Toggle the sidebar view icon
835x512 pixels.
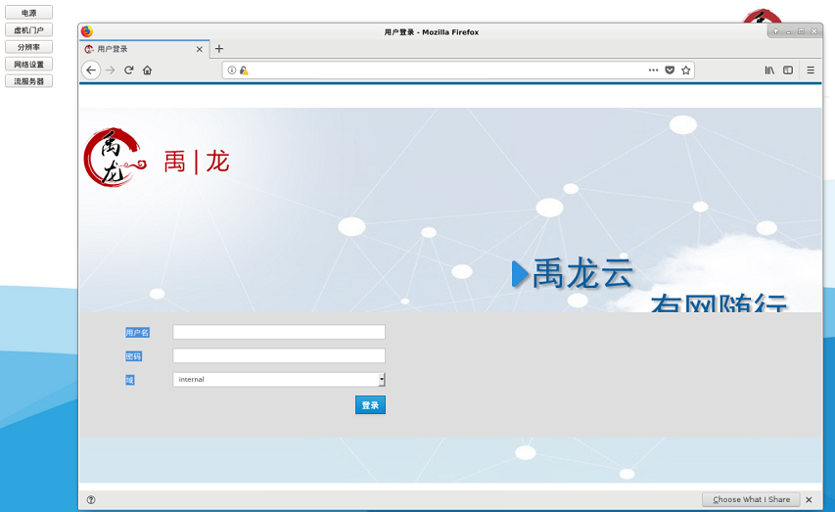click(x=788, y=70)
